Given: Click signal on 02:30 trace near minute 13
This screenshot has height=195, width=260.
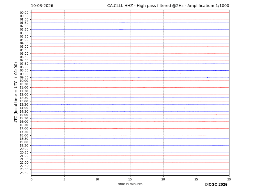Looking at the screenshot, I should tap(121, 29).
